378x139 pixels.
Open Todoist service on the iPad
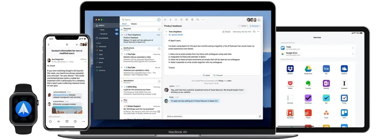(x=308, y=113)
